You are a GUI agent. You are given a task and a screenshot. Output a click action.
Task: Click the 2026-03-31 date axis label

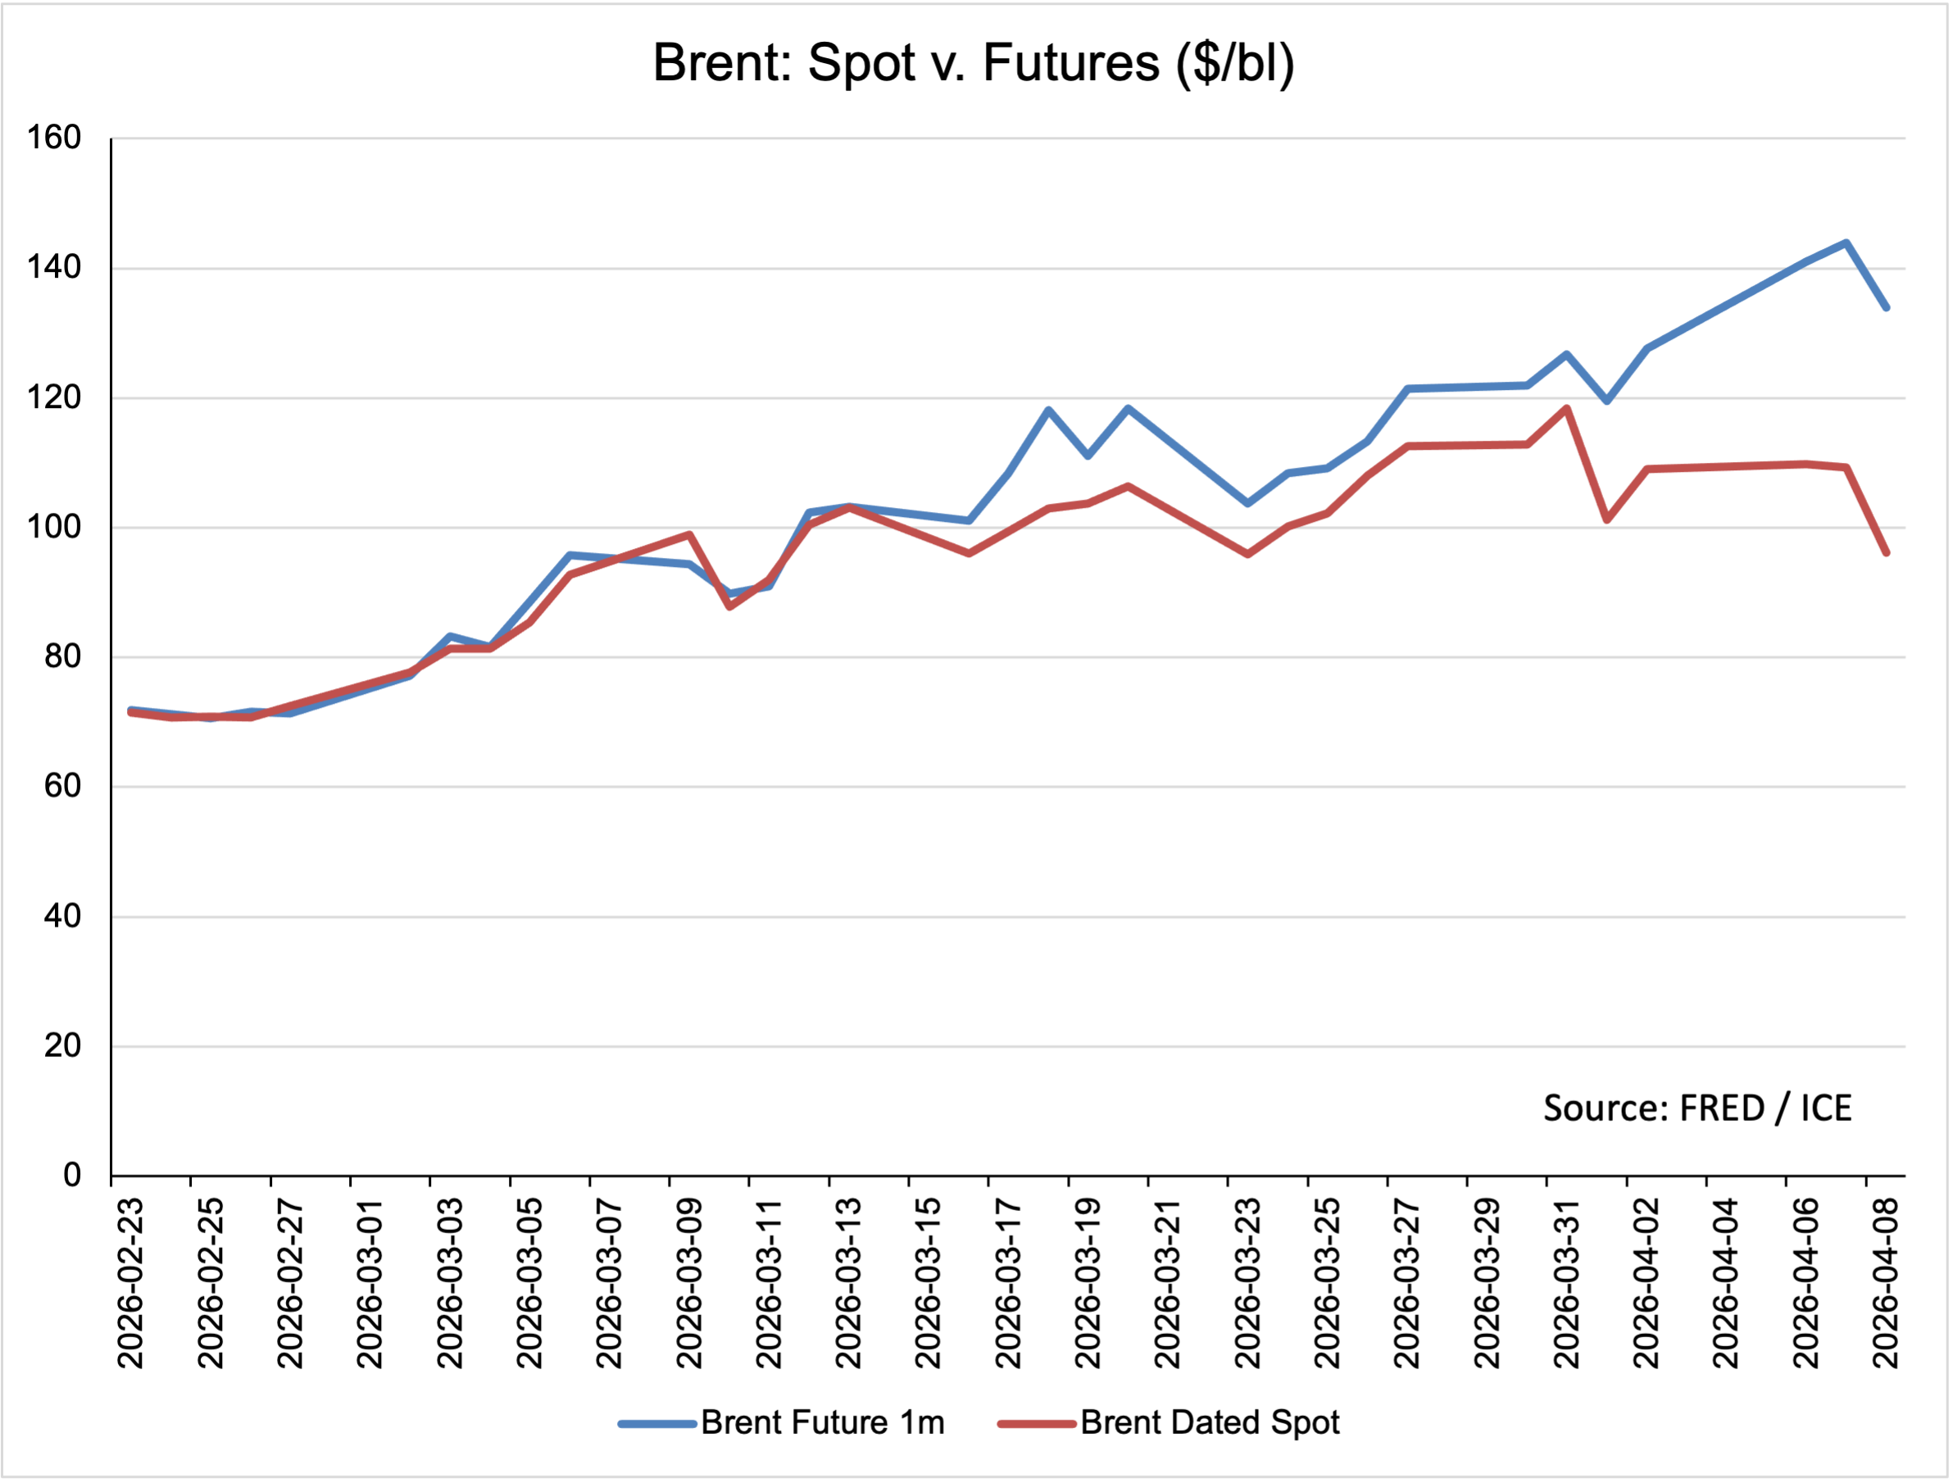1566,1284
